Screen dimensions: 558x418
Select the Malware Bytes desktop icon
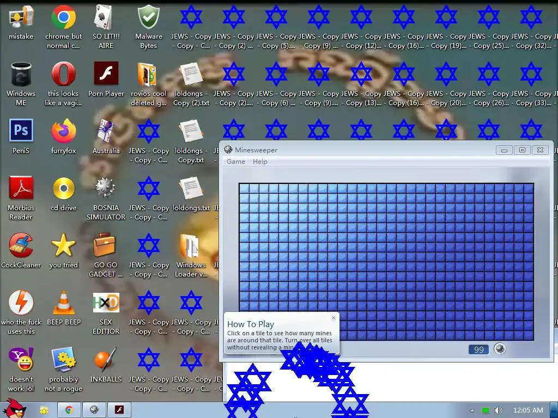pyautogui.click(x=148, y=27)
